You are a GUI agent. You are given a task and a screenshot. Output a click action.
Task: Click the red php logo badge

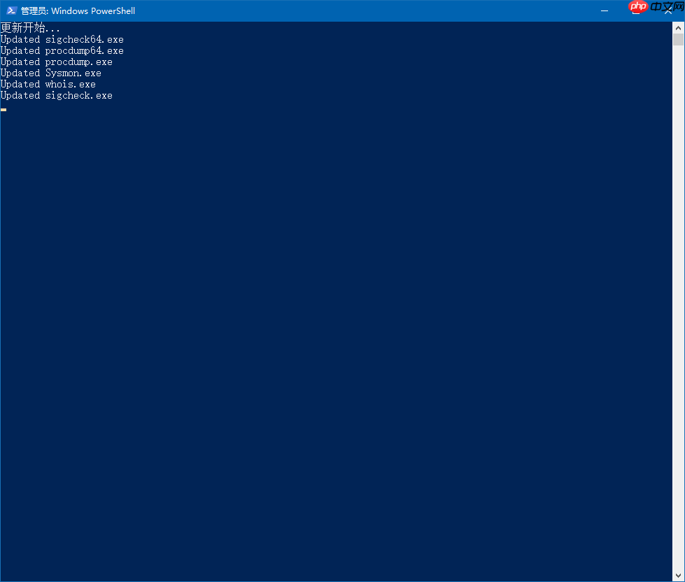[x=637, y=6]
